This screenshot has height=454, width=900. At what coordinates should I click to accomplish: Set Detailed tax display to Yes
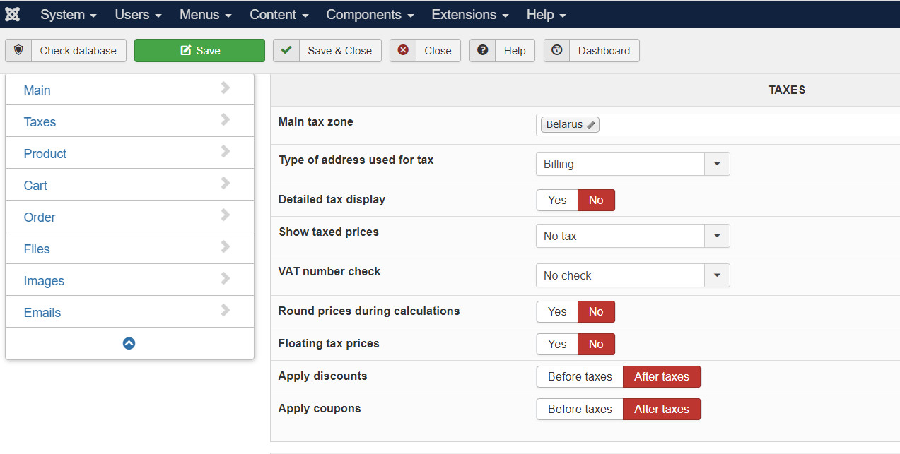[x=557, y=200]
